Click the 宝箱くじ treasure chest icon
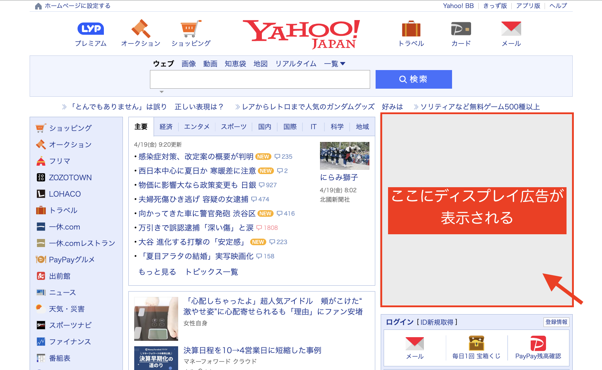Image resolution: width=602 pixels, height=370 pixels. pos(476,343)
